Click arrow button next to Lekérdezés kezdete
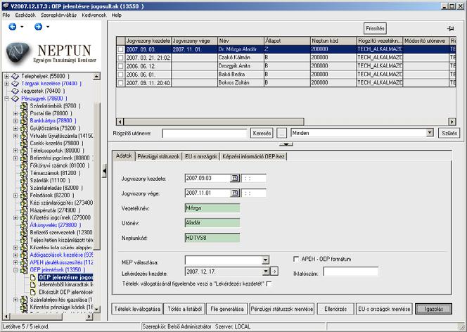 (274, 272)
